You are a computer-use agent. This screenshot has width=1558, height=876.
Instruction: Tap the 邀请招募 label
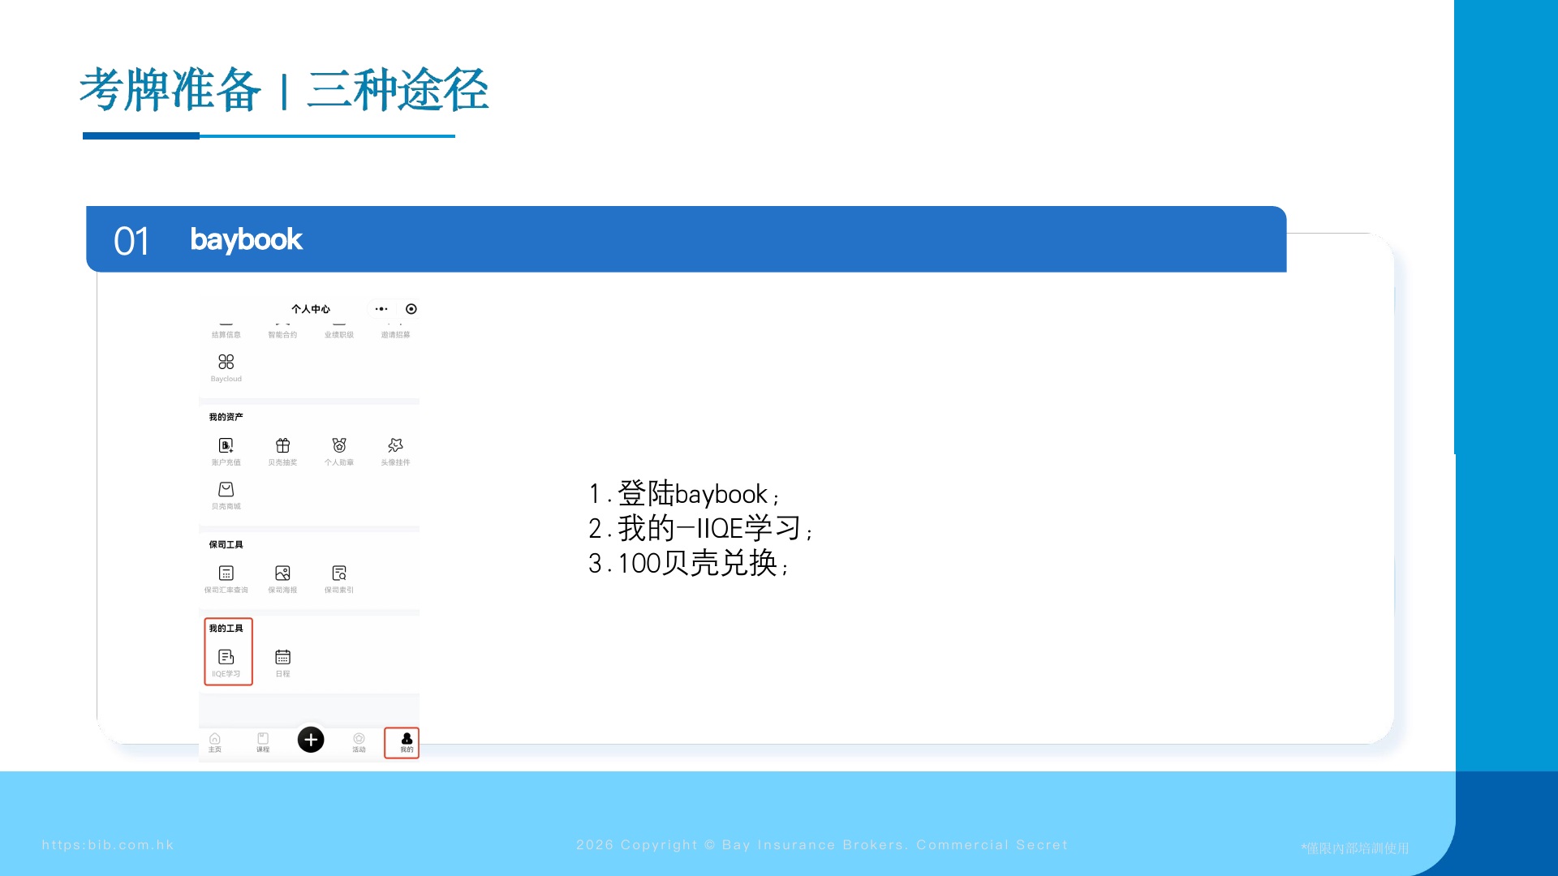coord(395,335)
